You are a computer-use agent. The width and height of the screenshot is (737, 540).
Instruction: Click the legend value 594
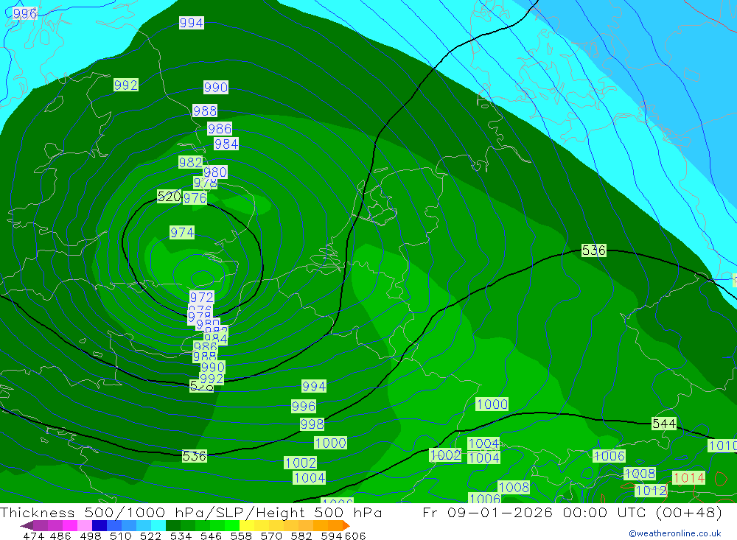332,536
